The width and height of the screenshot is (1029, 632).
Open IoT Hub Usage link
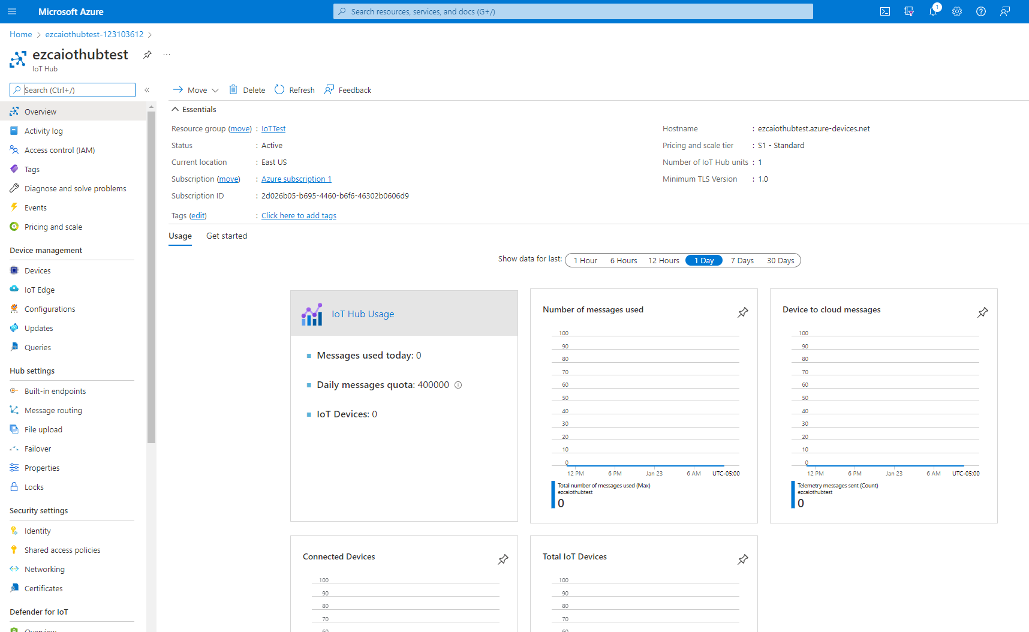pyautogui.click(x=363, y=314)
